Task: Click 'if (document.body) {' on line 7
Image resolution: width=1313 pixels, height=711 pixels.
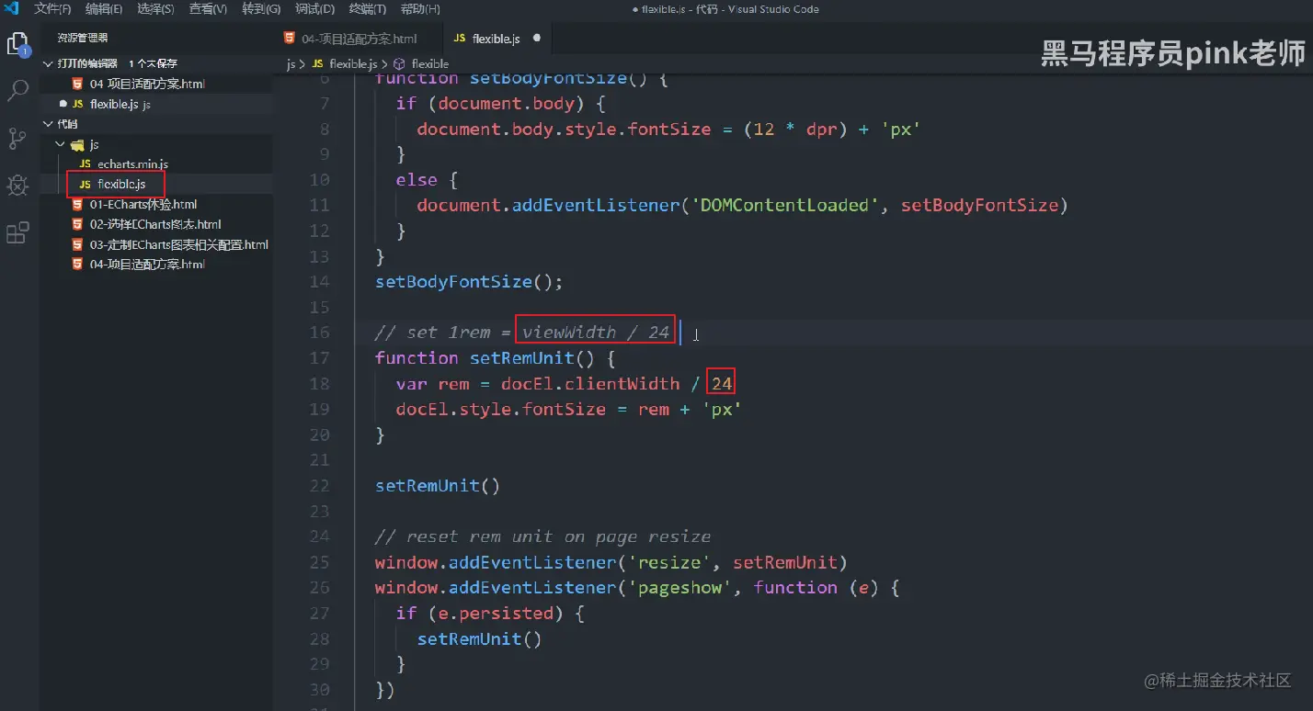Action: pyautogui.click(x=500, y=103)
